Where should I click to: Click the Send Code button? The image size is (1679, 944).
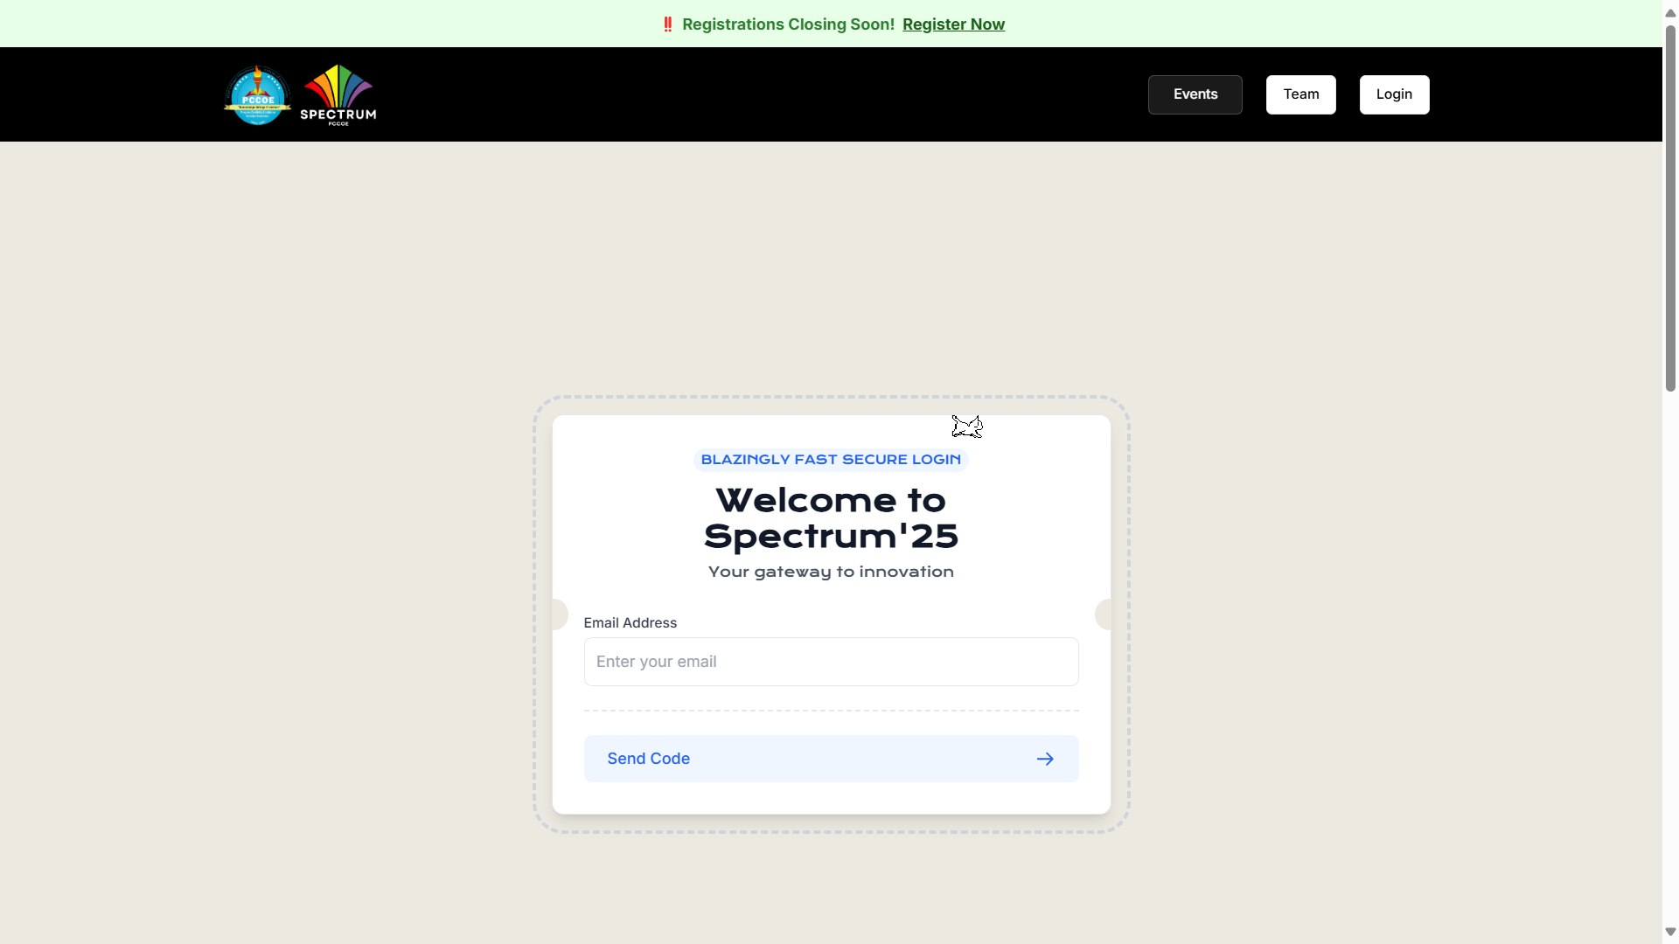pos(831,759)
